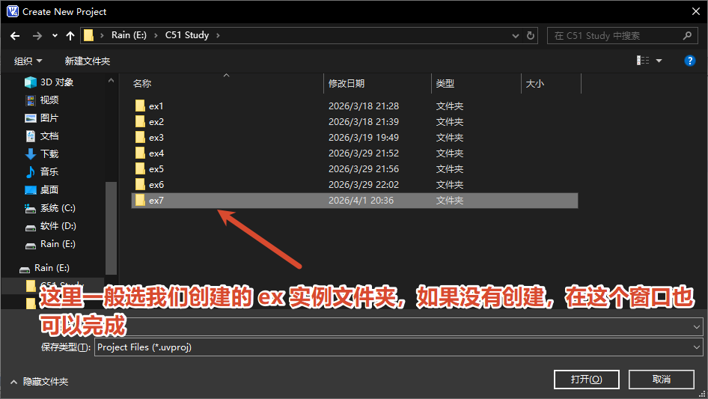
Task: Expand the chevron after C51 Study
Action: tap(218, 35)
